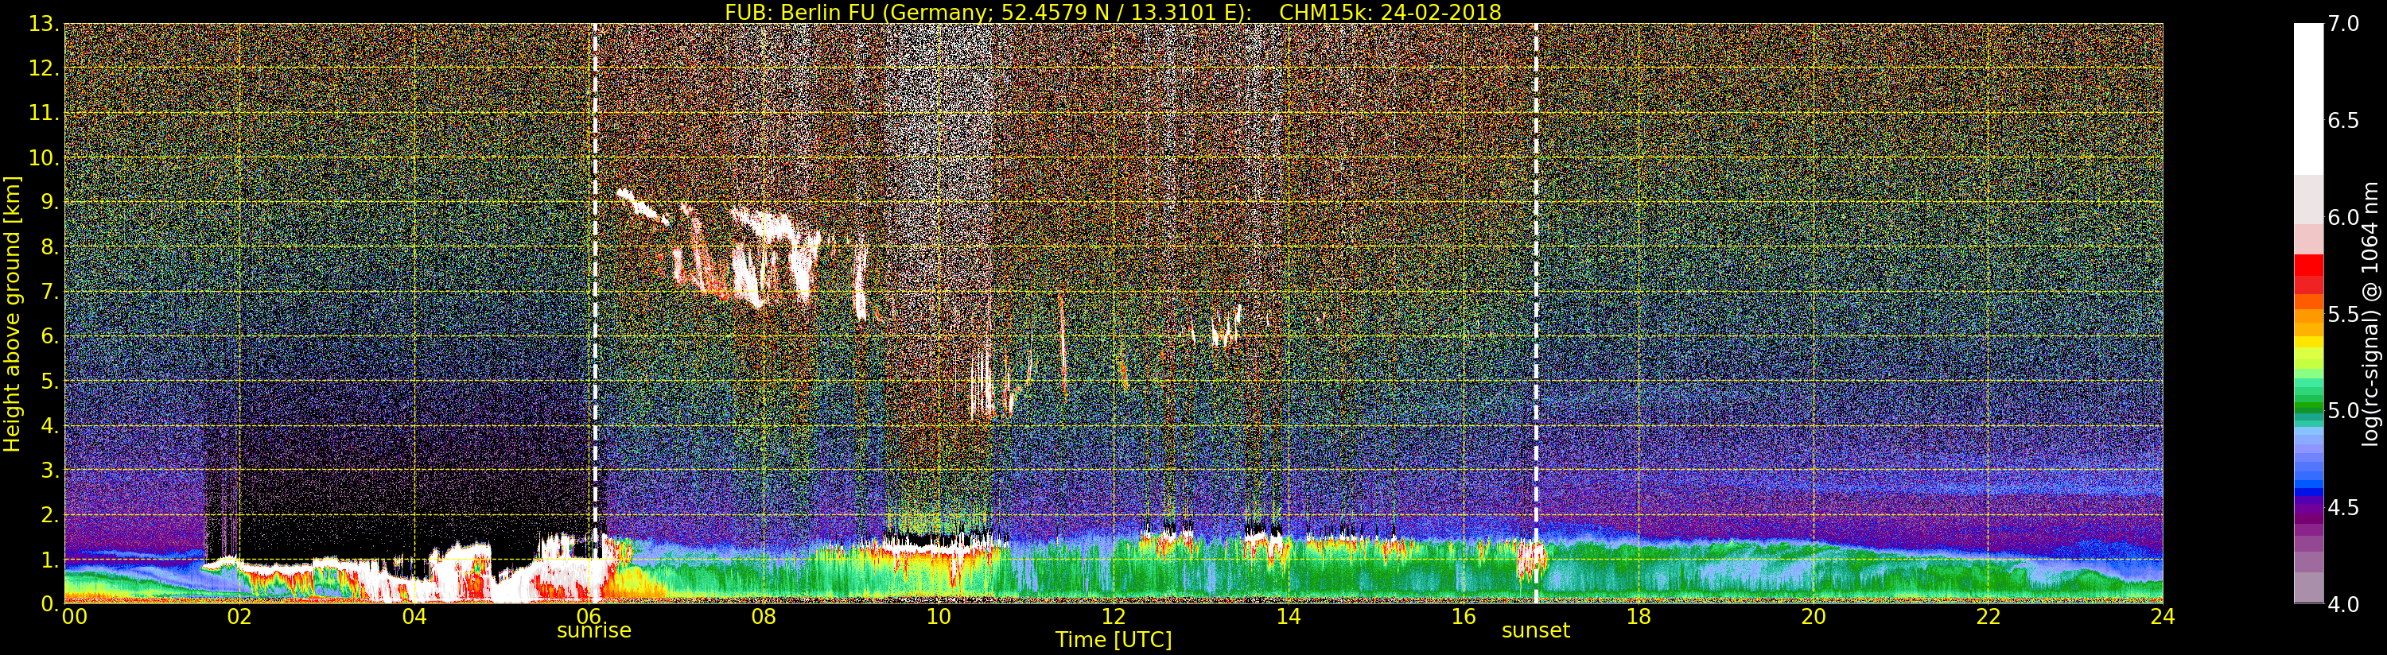Click the colorbar label 'log(rc-signal) @ 1064 nm'
Screen dimensions: 2387x655
tap(2371, 313)
